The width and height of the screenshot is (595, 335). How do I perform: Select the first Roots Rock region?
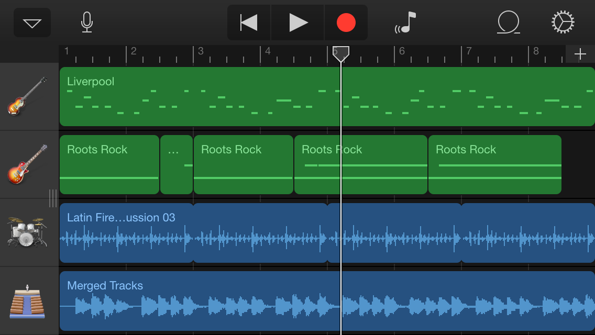point(109,164)
